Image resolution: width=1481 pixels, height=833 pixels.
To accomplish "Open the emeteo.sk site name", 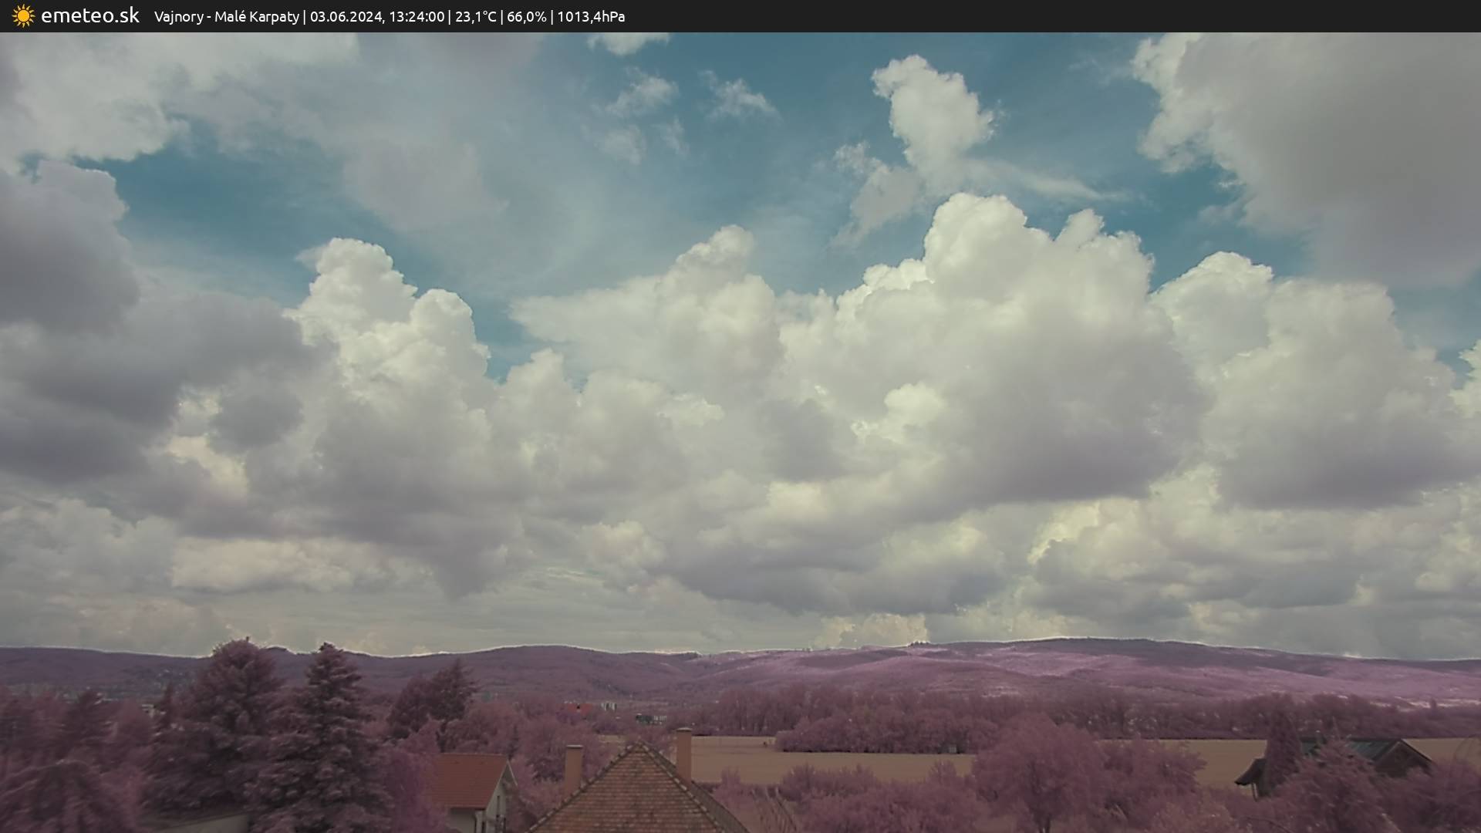I will click(x=89, y=16).
